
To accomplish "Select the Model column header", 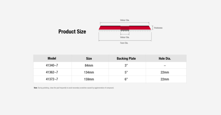I will tap(52, 58).
